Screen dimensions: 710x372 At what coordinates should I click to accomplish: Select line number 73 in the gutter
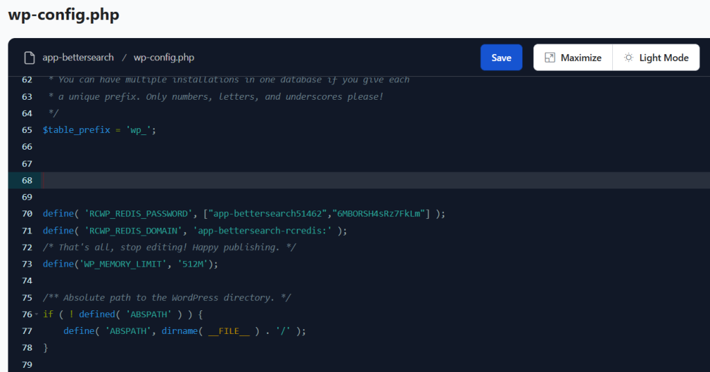pos(27,264)
